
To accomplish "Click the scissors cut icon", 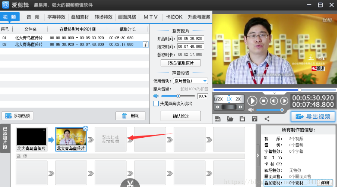I will tap(130, 184).
